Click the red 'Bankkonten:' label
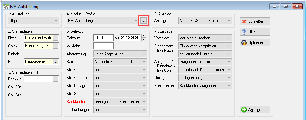This screenshot has height=120, width=306. click(77, 102)
